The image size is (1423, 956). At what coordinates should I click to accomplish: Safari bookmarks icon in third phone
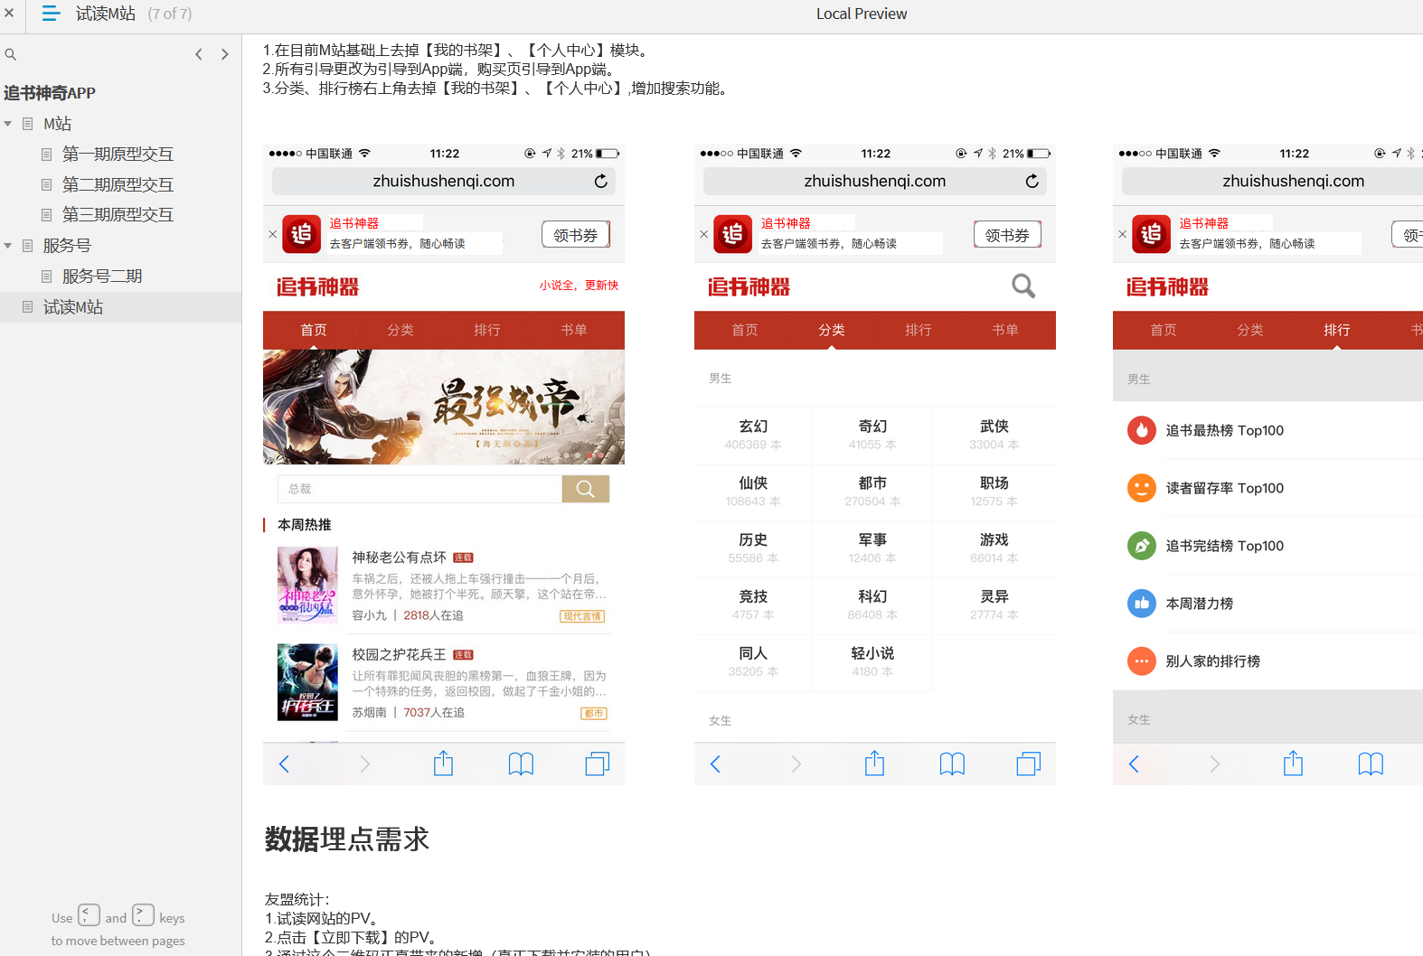pos(1371,764)
